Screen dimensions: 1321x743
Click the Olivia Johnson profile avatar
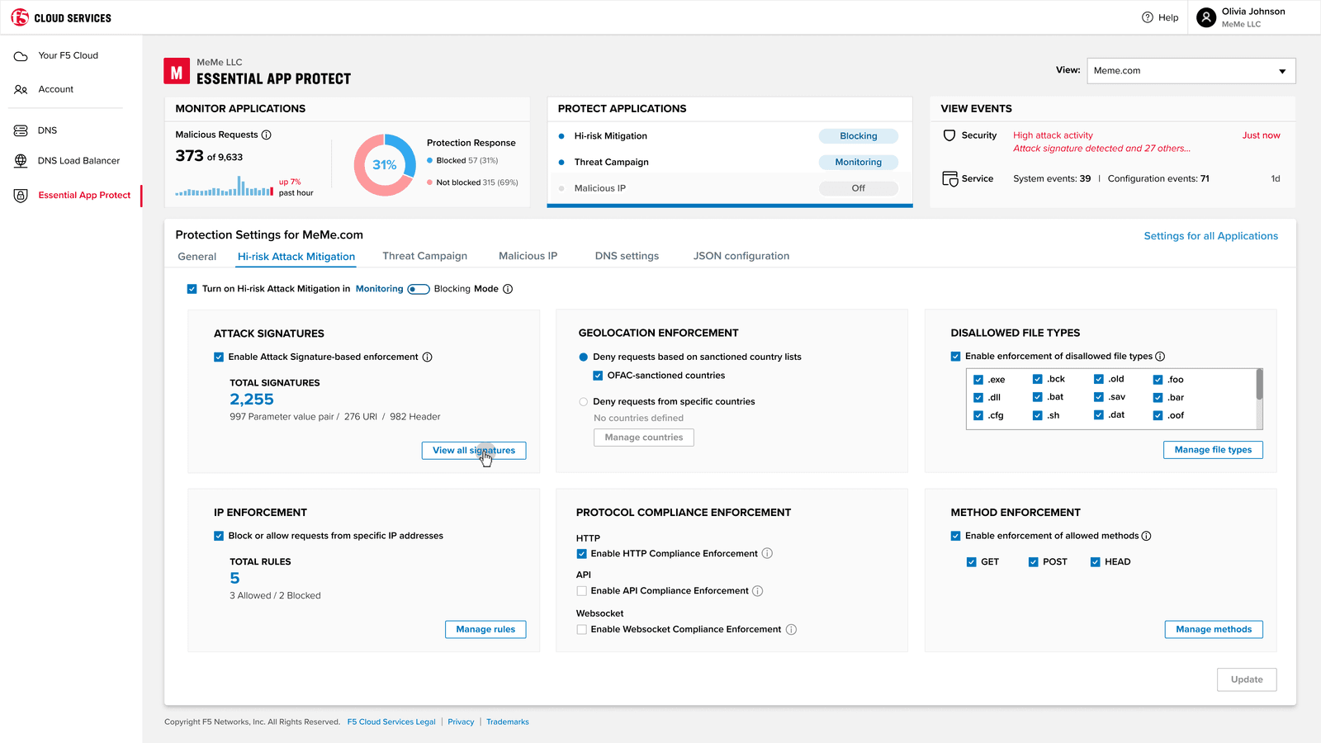[x=1206, y=17]
